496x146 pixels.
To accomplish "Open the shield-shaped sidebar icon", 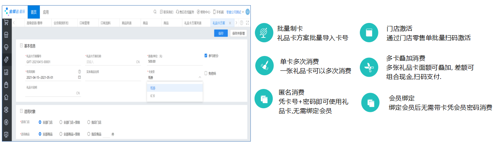I will click(x=6, y=110).
